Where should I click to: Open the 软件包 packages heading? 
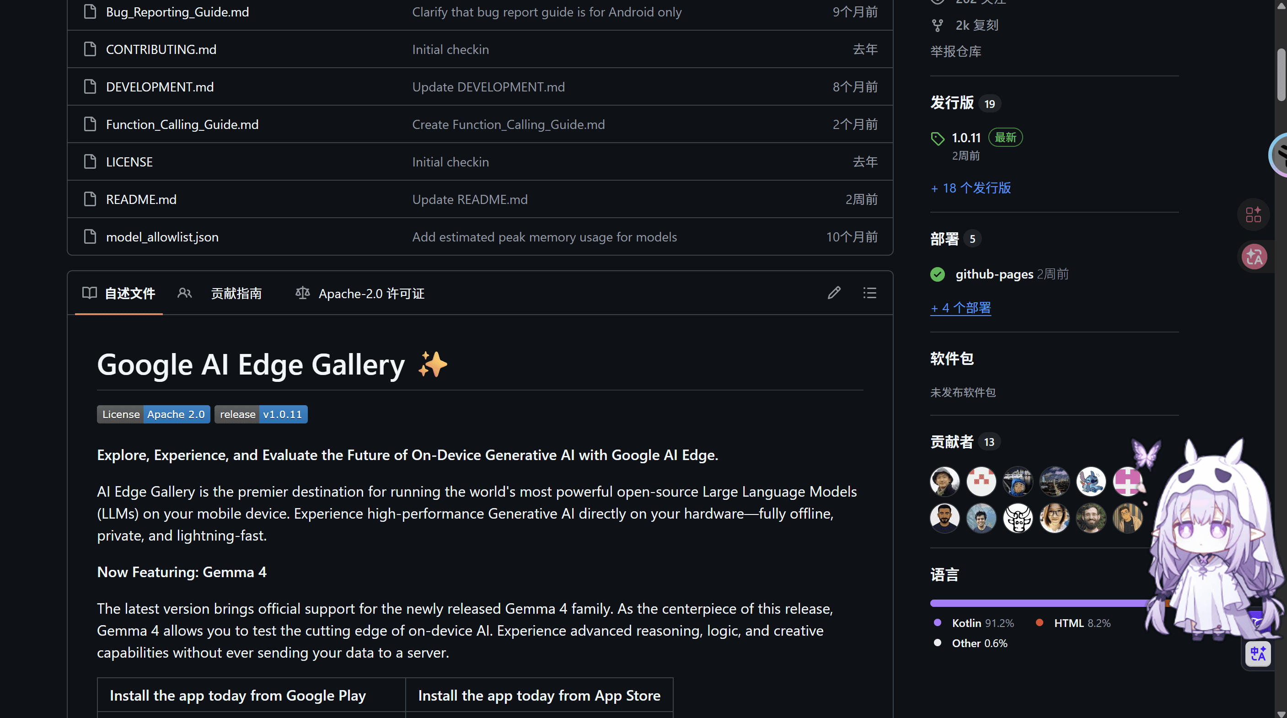952,358
